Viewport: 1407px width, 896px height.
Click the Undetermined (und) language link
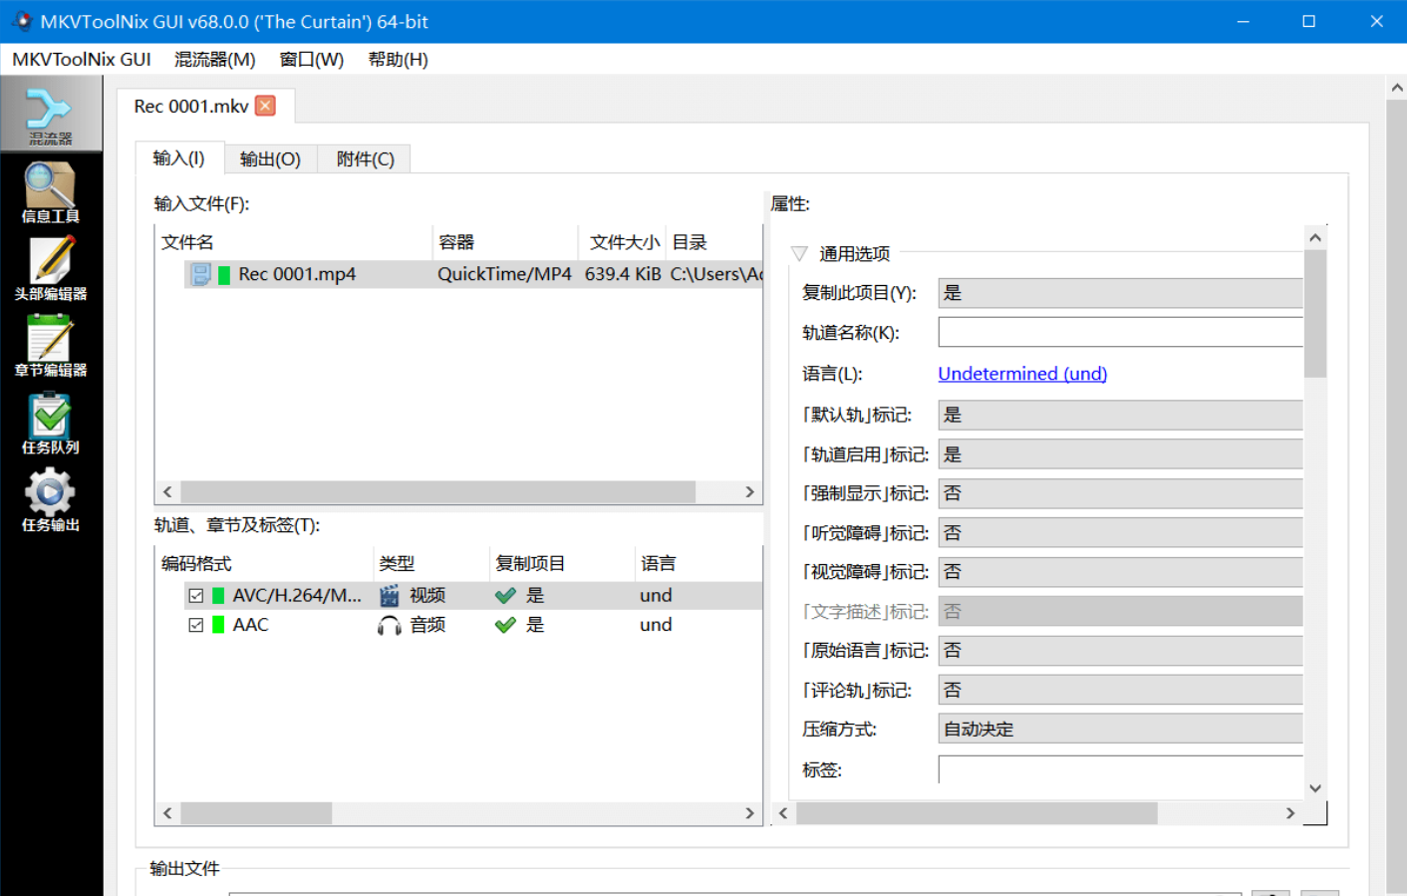pos(1021,374)
